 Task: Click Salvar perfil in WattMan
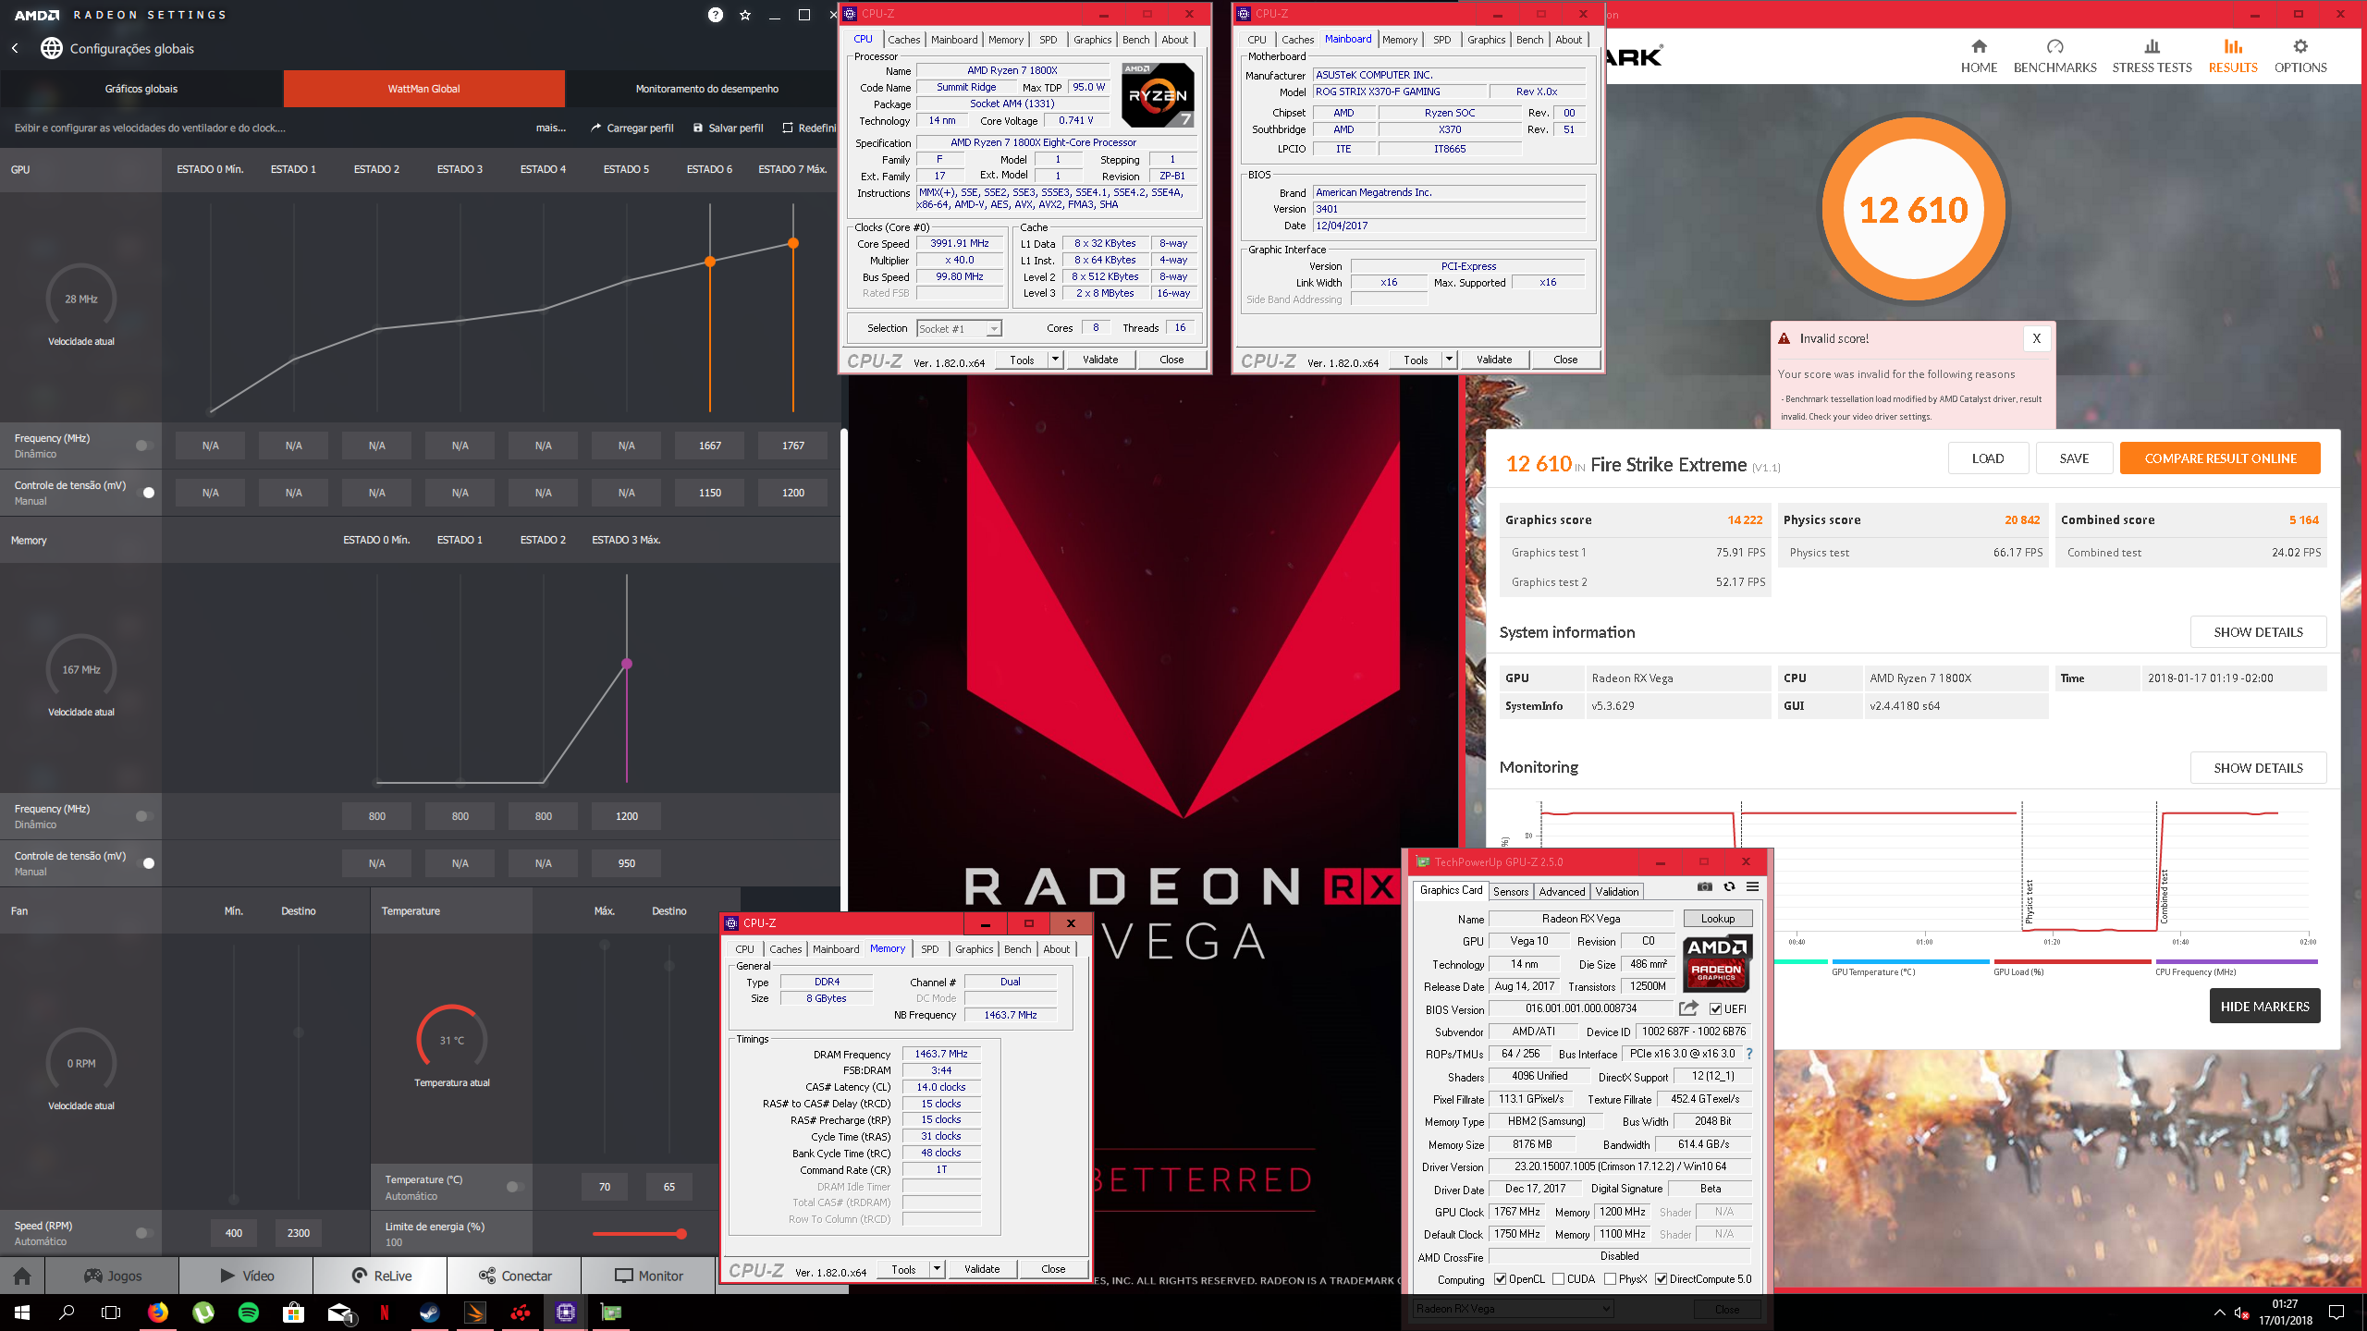tap(729, 128)
